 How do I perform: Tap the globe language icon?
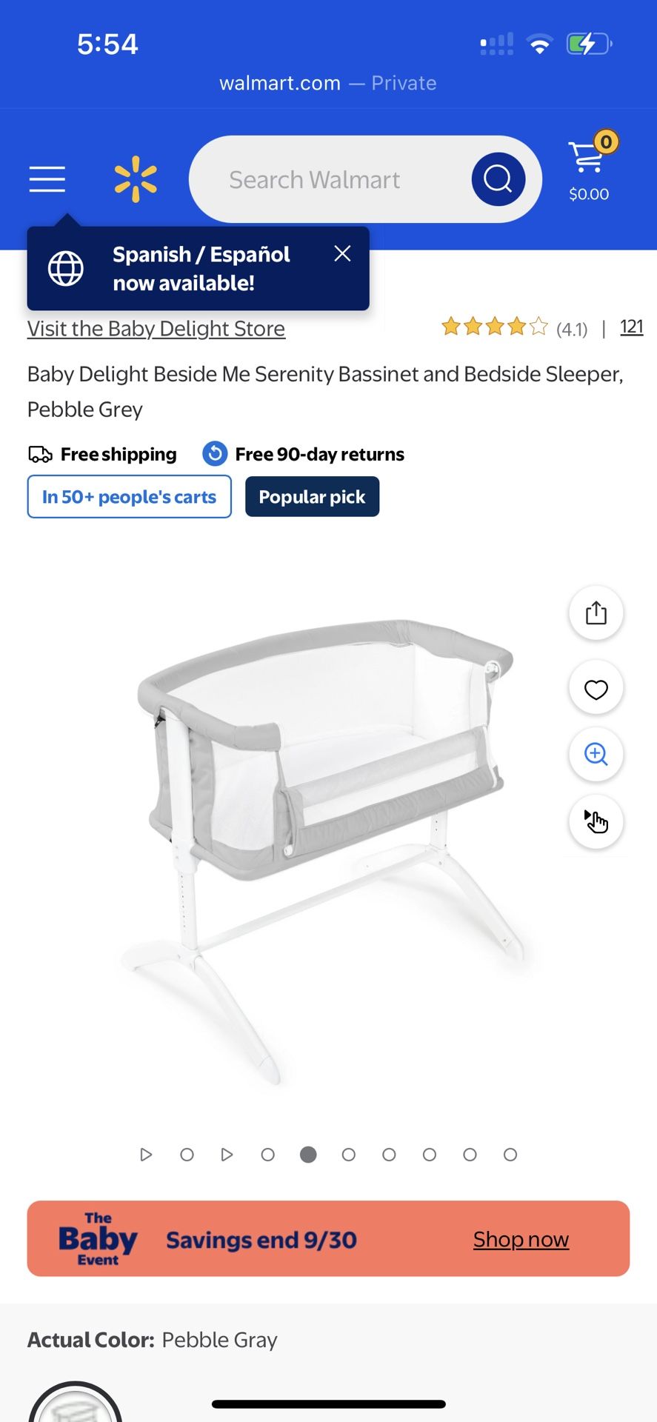pos(66,268)
